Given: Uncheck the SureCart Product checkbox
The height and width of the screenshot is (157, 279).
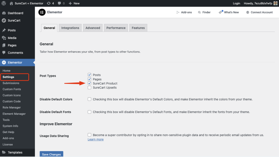Looking at the screenshot, I should tap(89, 83).
